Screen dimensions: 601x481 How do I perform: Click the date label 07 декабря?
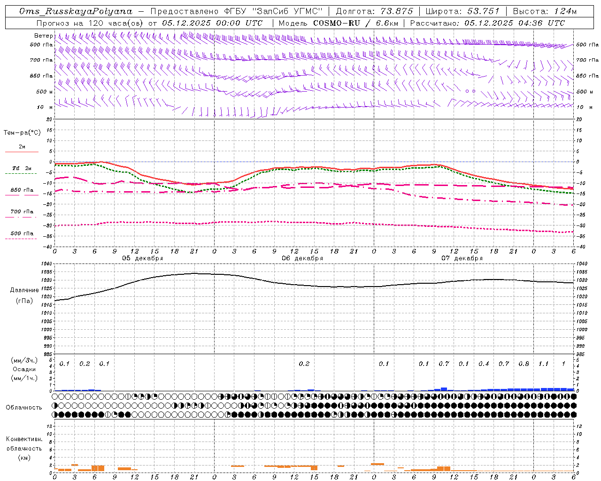coord(462,258)
